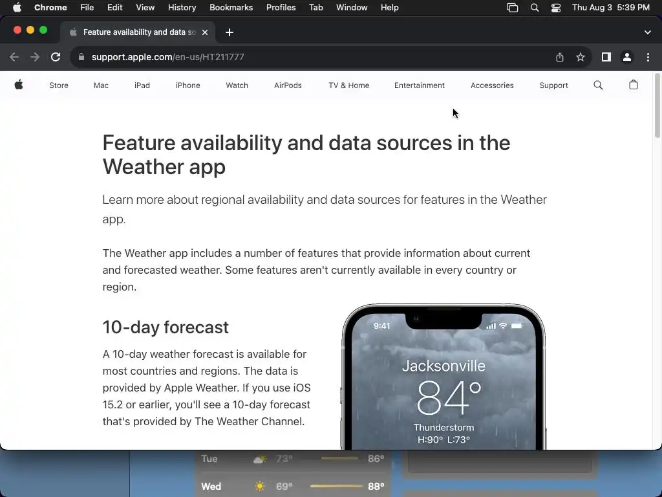Click the iPhone Jacksonville weather image
662x497 pixels.
coord(443,377)
